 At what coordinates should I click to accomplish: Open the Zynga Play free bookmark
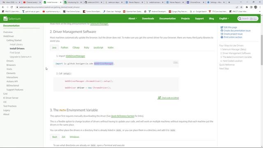coord(178,12)
